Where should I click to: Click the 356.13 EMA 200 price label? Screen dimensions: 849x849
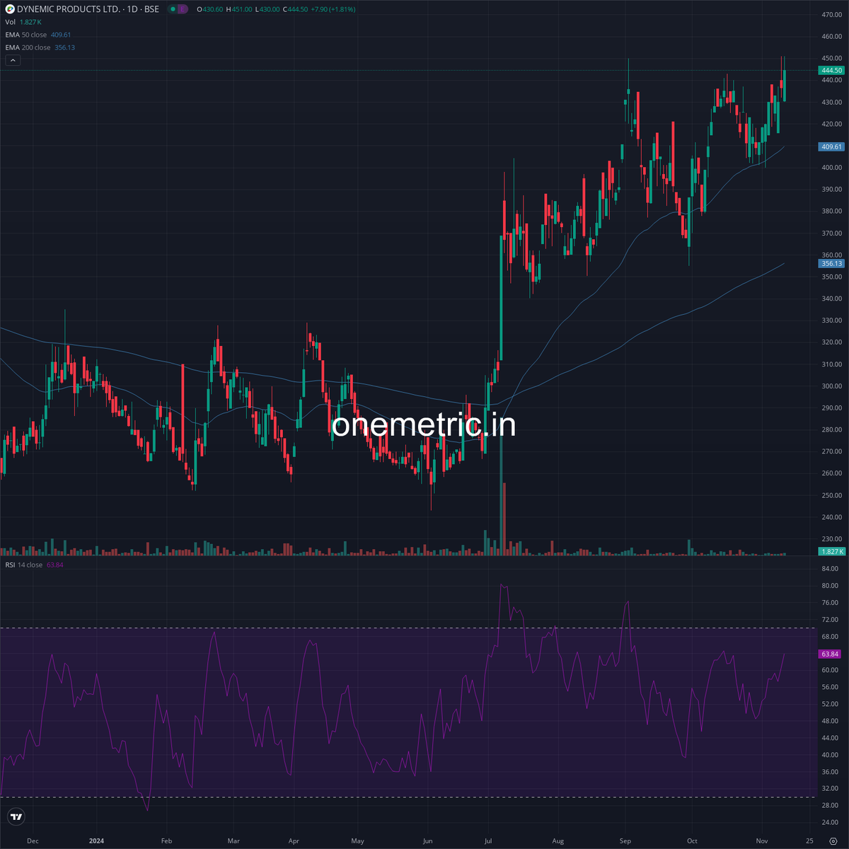(x=831, y=263)
